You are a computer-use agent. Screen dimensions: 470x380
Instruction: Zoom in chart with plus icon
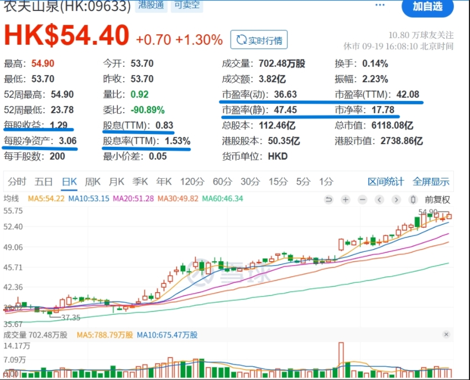(x=346, y=199)
